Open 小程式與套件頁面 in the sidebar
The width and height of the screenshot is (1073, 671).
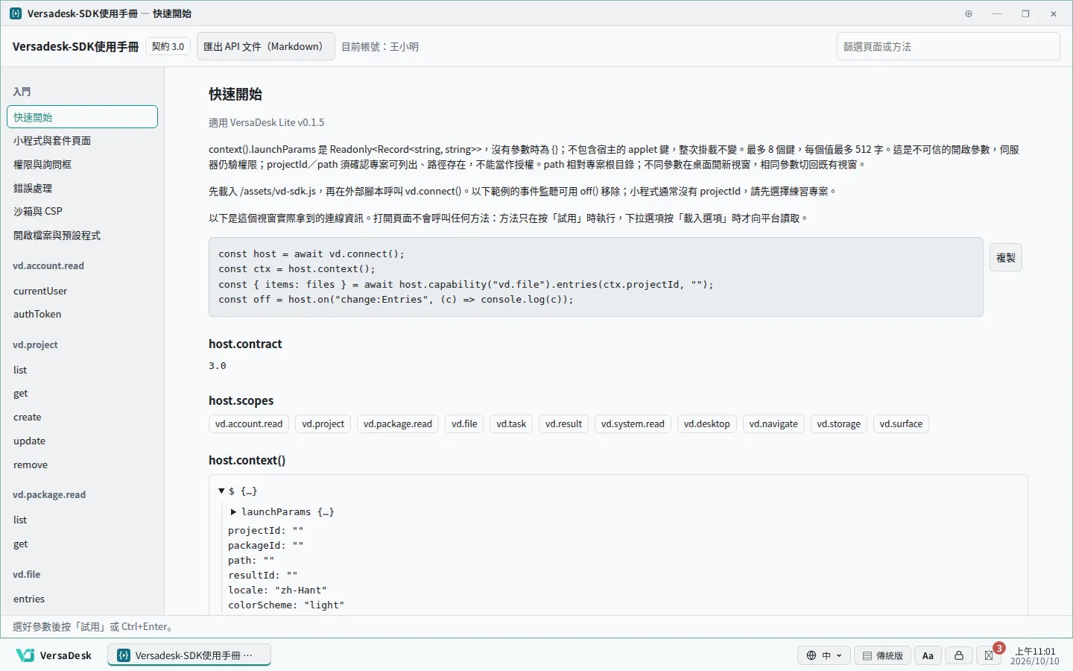pos(82,141)
